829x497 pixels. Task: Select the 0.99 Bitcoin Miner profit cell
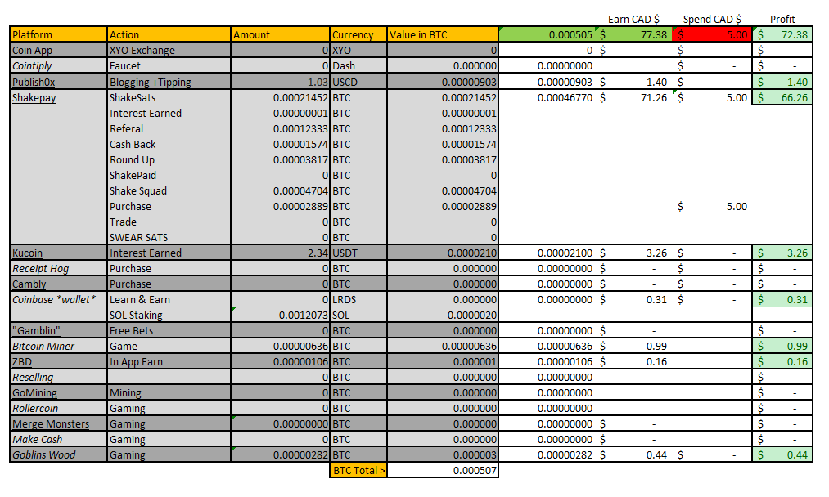782,346
